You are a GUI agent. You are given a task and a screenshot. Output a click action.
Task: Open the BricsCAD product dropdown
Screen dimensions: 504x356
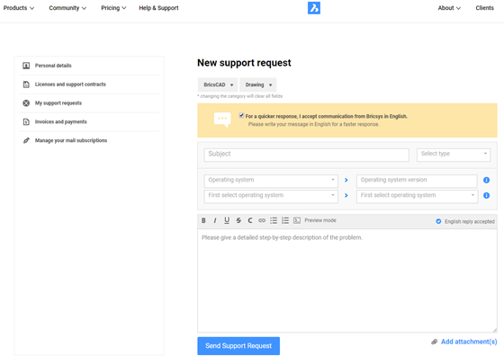click(x=218, y=85)
